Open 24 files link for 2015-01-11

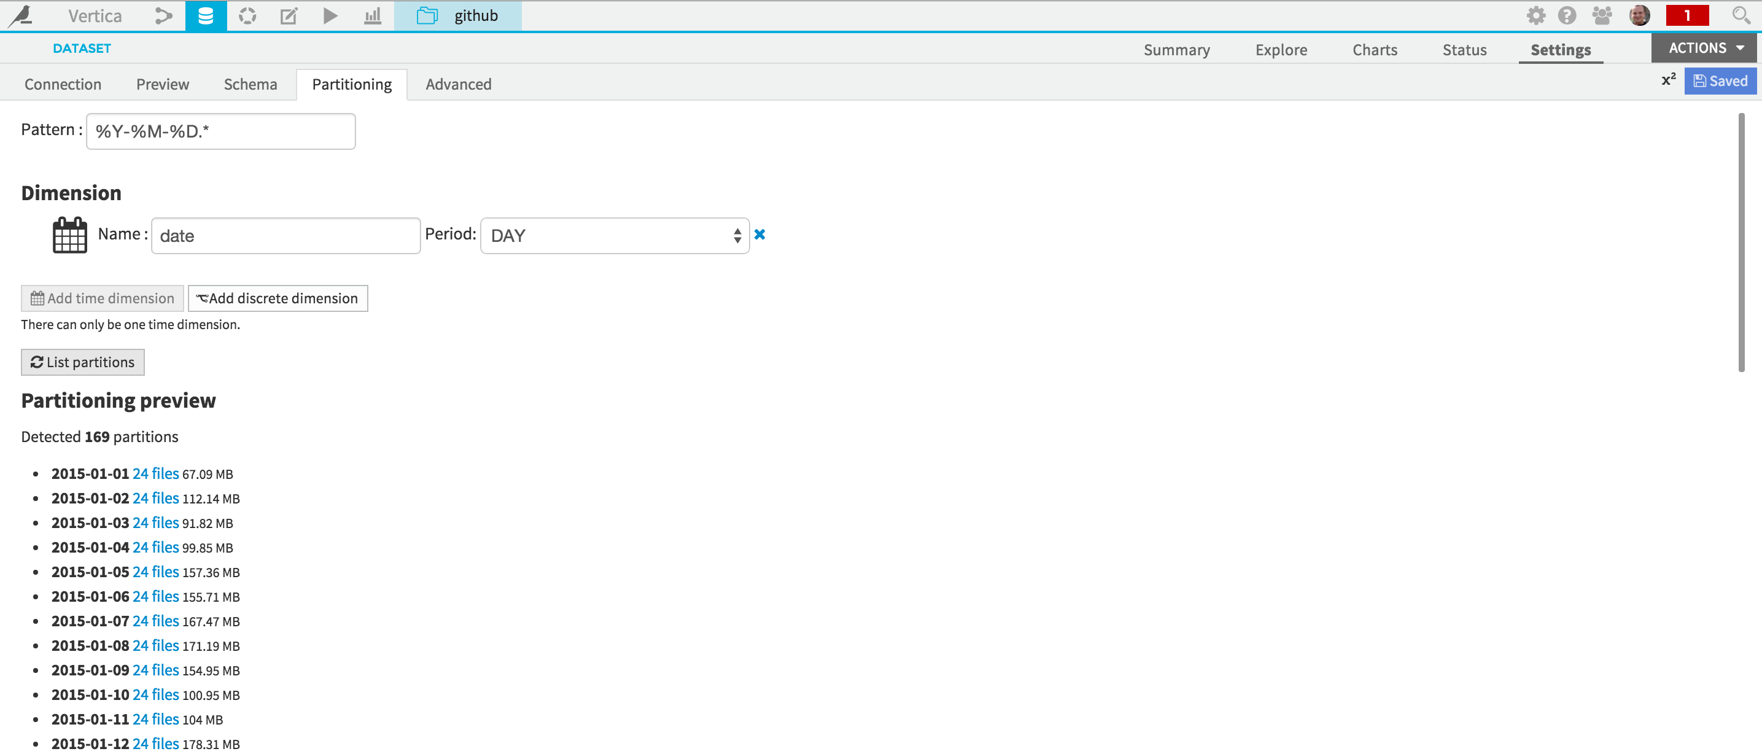click(155, 720)
